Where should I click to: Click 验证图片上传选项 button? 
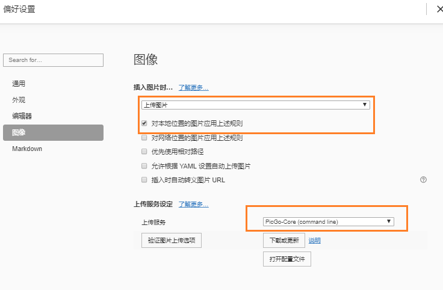172,241
